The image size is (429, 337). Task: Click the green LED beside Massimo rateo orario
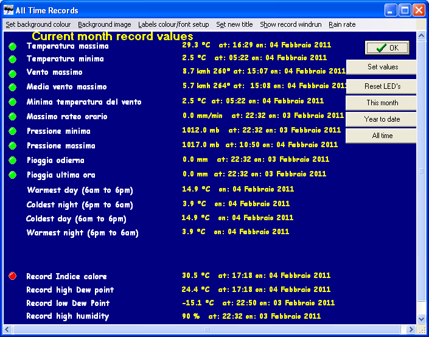[x=12, y=117]
